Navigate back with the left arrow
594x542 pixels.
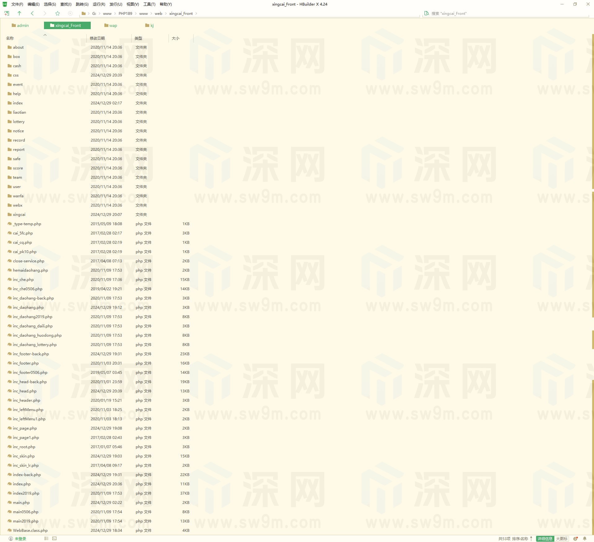coord(32,13)
